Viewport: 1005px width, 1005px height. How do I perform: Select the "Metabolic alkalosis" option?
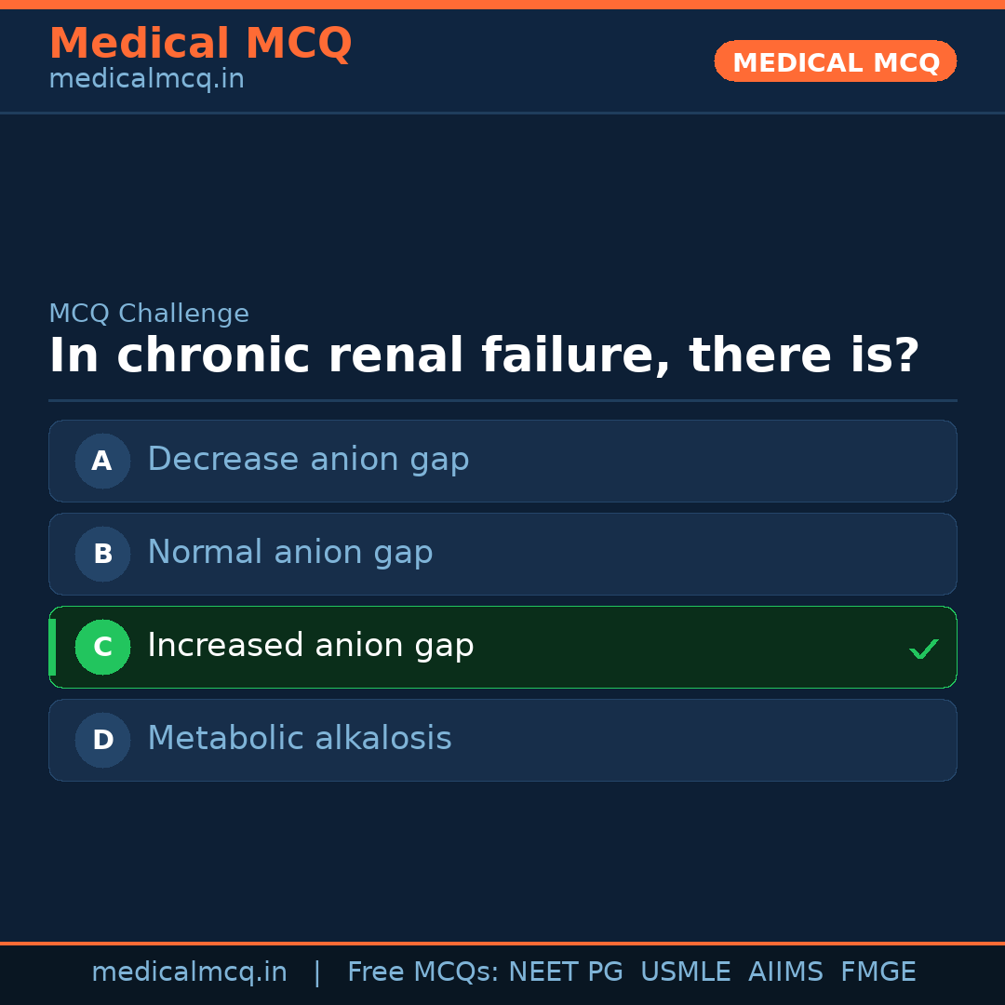coord(299,739)
